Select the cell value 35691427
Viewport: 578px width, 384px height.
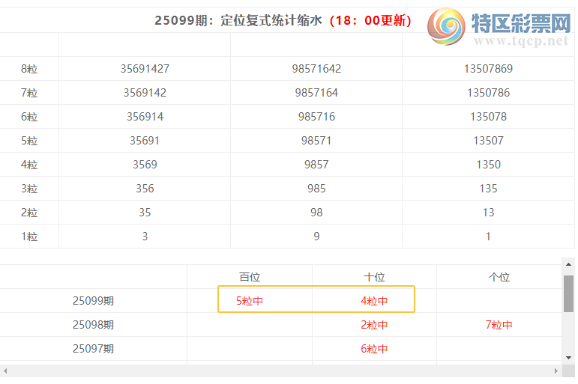coord(145,69)
